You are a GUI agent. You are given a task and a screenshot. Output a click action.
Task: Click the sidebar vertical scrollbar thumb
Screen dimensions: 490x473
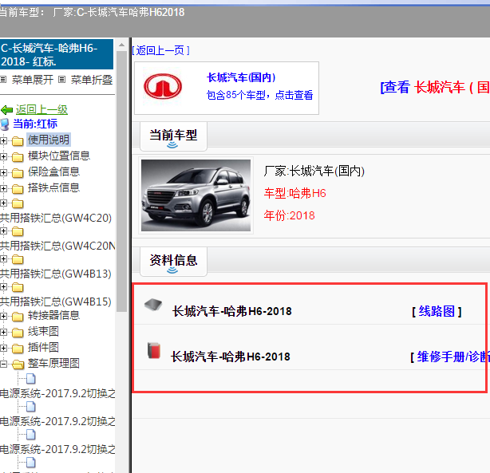click(121, 181)
